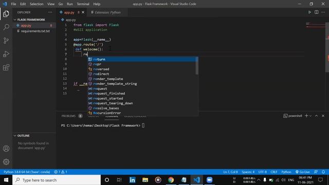Start the Go Live server
329x185 pixels.
tap(303, 172)
